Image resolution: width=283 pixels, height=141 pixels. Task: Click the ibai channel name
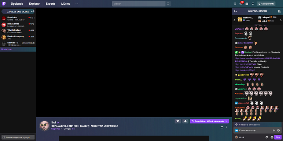coord(54,122)
